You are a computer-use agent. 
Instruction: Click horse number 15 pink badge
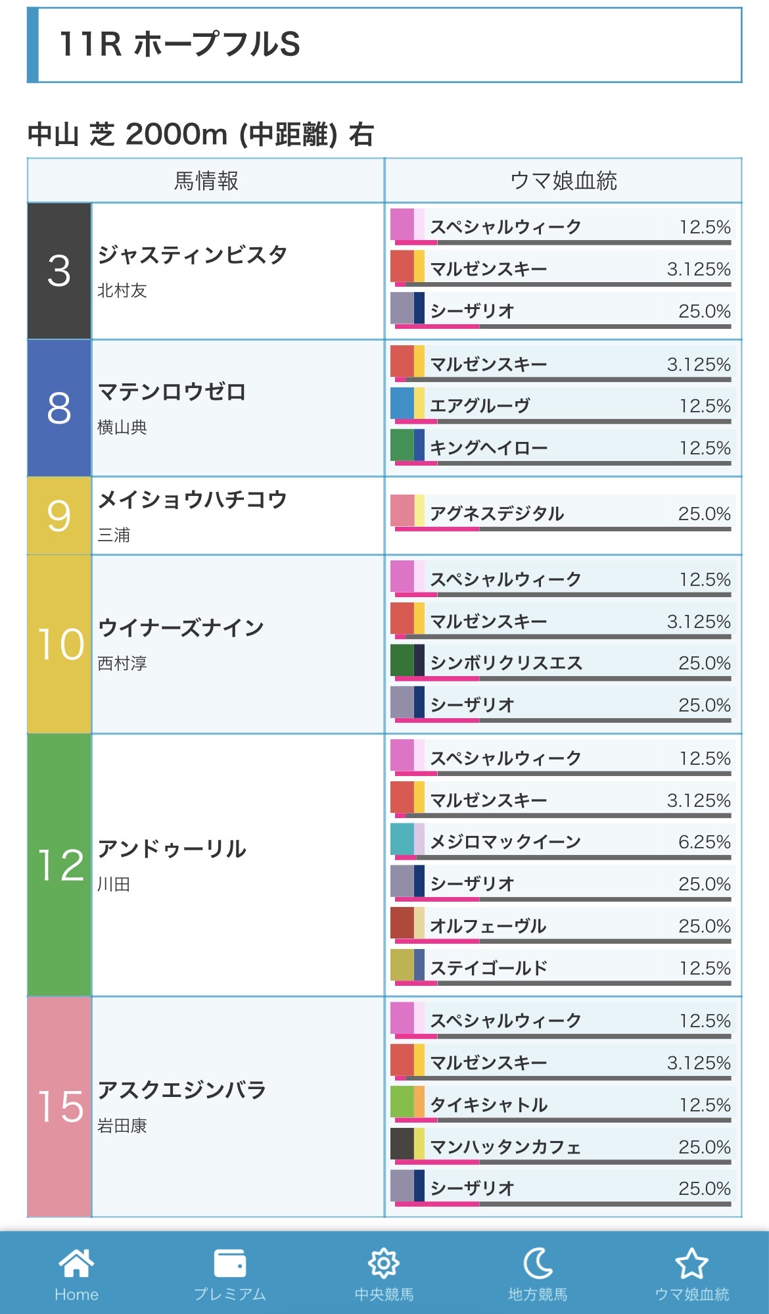pos(59,1107)
